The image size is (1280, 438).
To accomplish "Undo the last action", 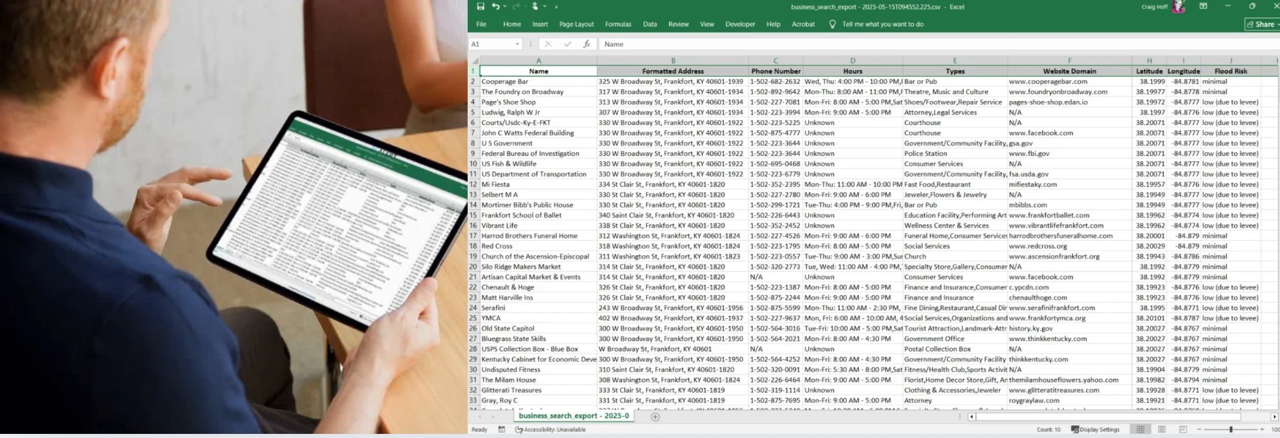I will pos(496,6).
